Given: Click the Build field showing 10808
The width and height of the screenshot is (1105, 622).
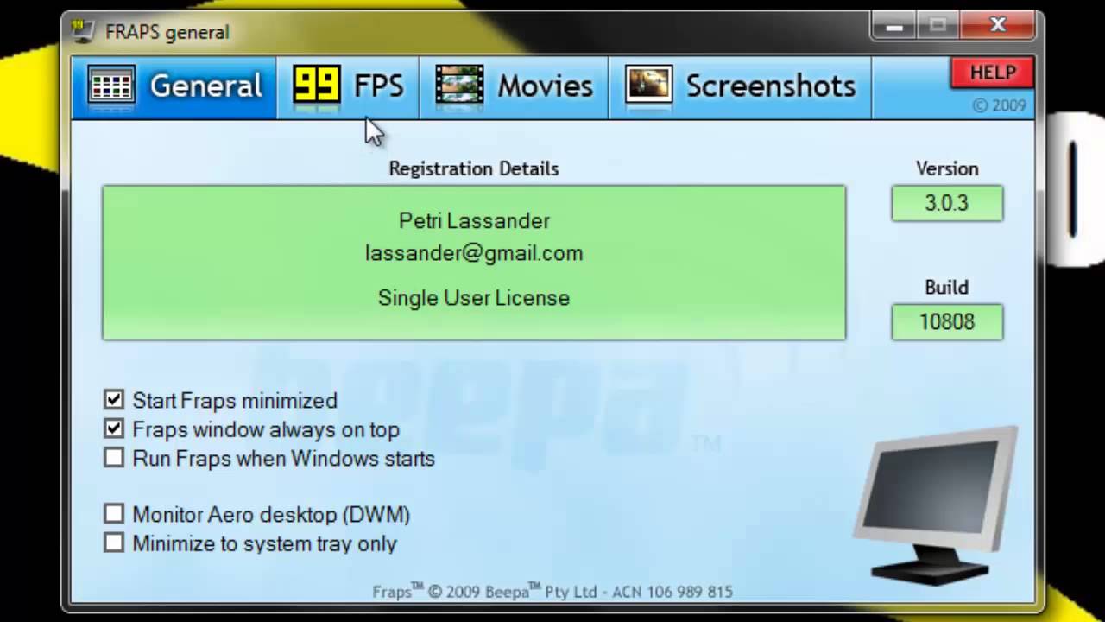Looking at the screenshot, I should coord(947,321).
